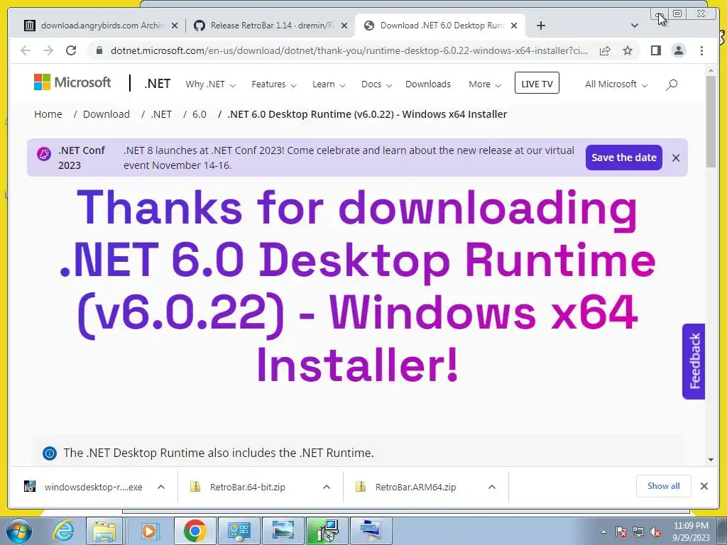This screenshot has height=545, width=727.
Task: Expand the Features menu
Action: [273, 84]
